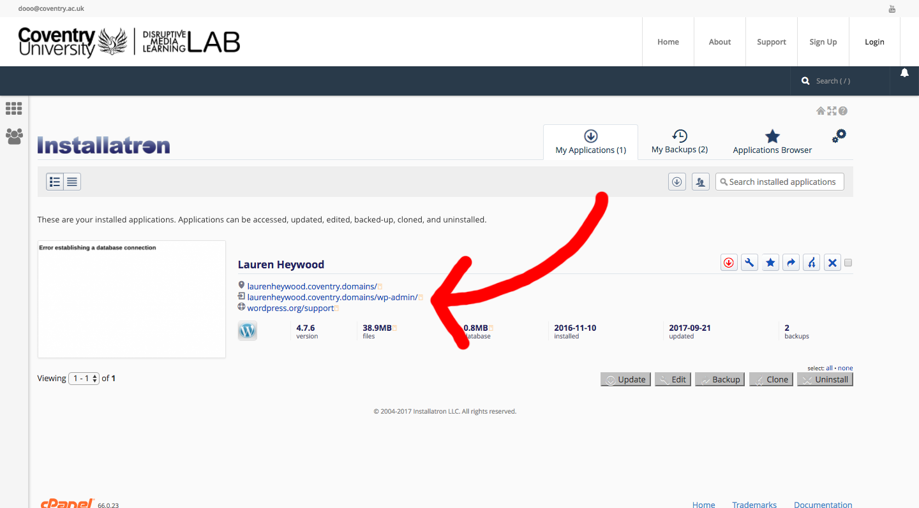The height and width of the screenshot is (508, 919).
Task: Open laurenheywood.coventry.domains/wp-admin/ link
Action: [x=332, y=297]
